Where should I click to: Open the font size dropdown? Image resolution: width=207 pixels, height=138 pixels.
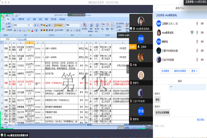tap(33, 25)
